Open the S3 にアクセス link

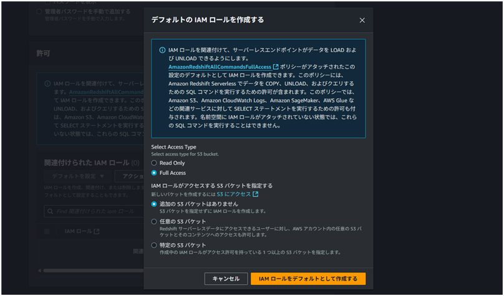click(x=234, y=194)
